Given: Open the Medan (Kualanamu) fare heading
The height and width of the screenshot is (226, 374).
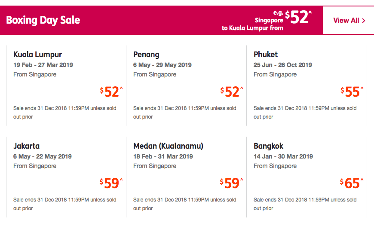Looking at the screenshot, I should click(x=168, y=146).
